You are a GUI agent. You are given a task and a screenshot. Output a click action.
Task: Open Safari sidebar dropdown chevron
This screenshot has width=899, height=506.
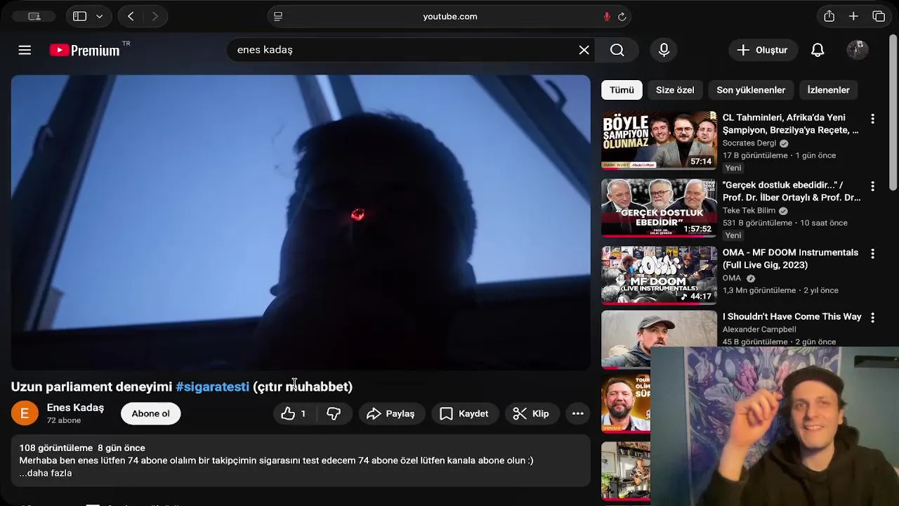pyautogui.click(x=100, y=16)
